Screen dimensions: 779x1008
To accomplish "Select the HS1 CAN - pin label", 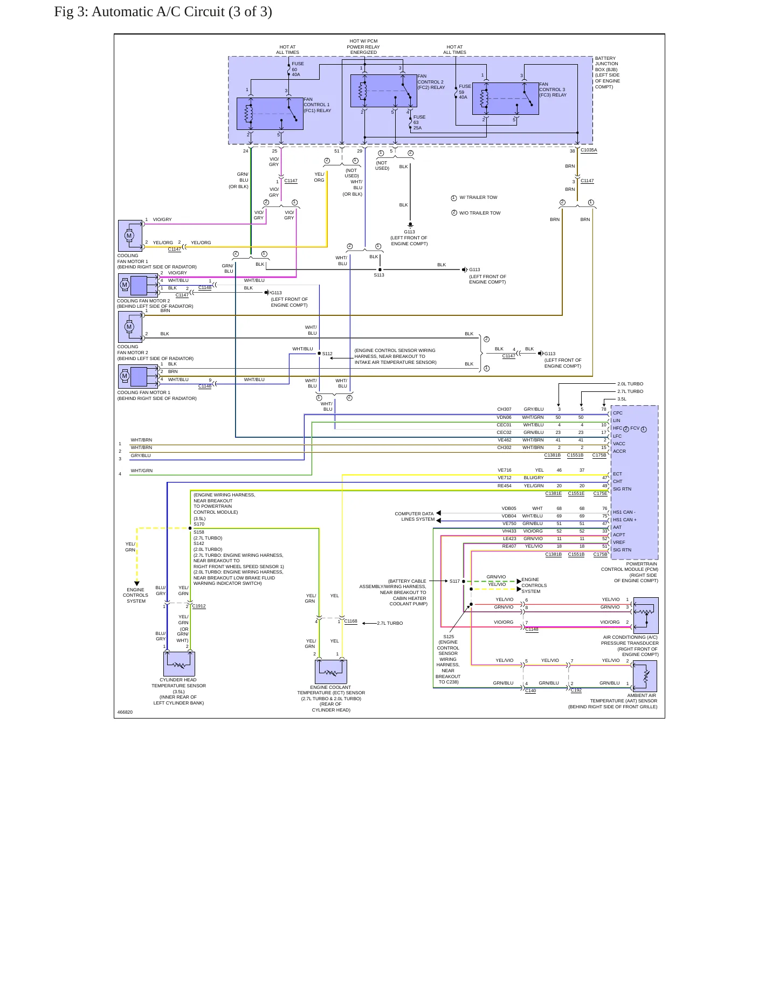I will point(624,512).
